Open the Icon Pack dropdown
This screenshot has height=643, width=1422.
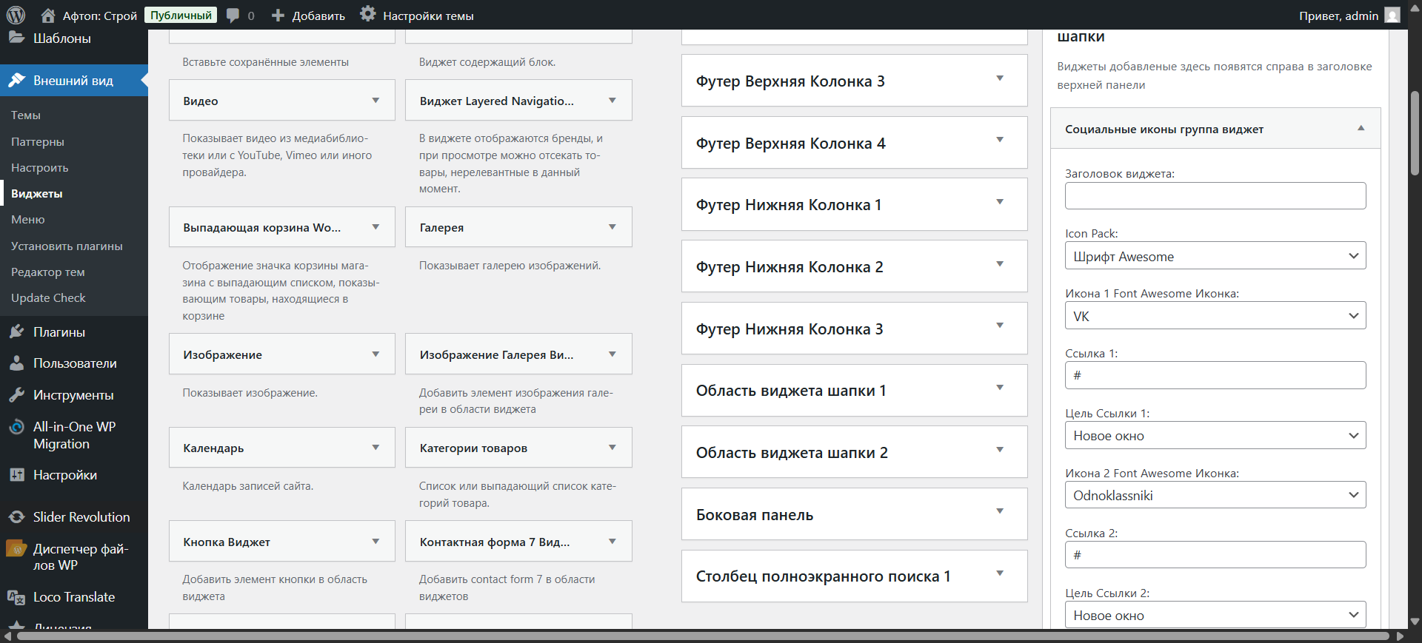pos(1215,256)
